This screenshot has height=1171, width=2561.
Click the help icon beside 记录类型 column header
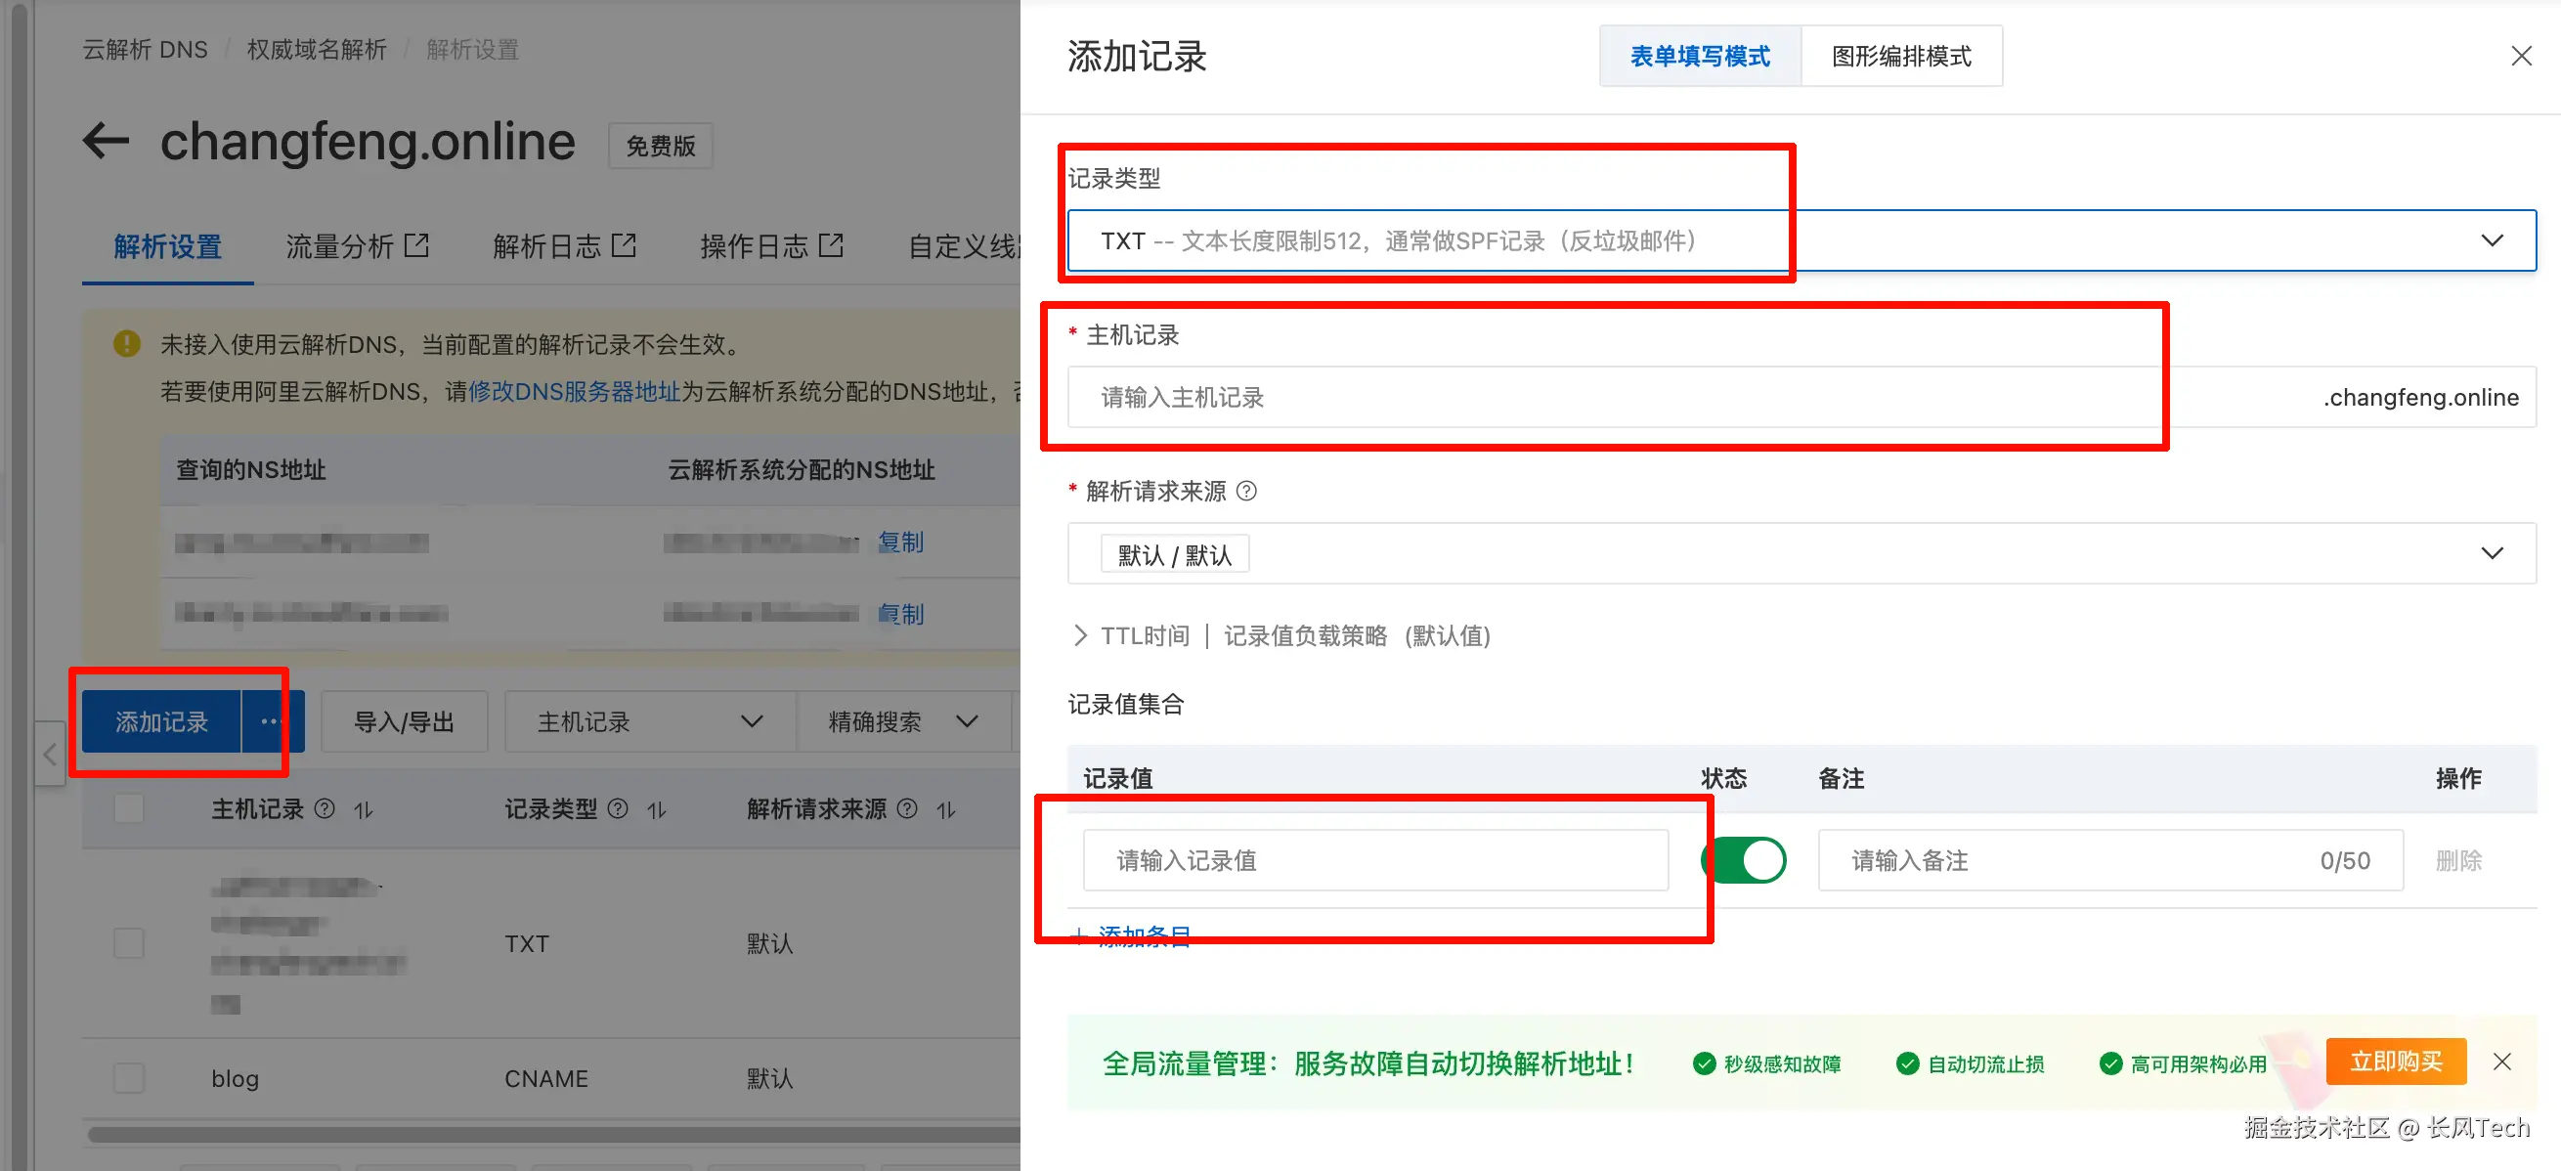click(x=618, y=809)
